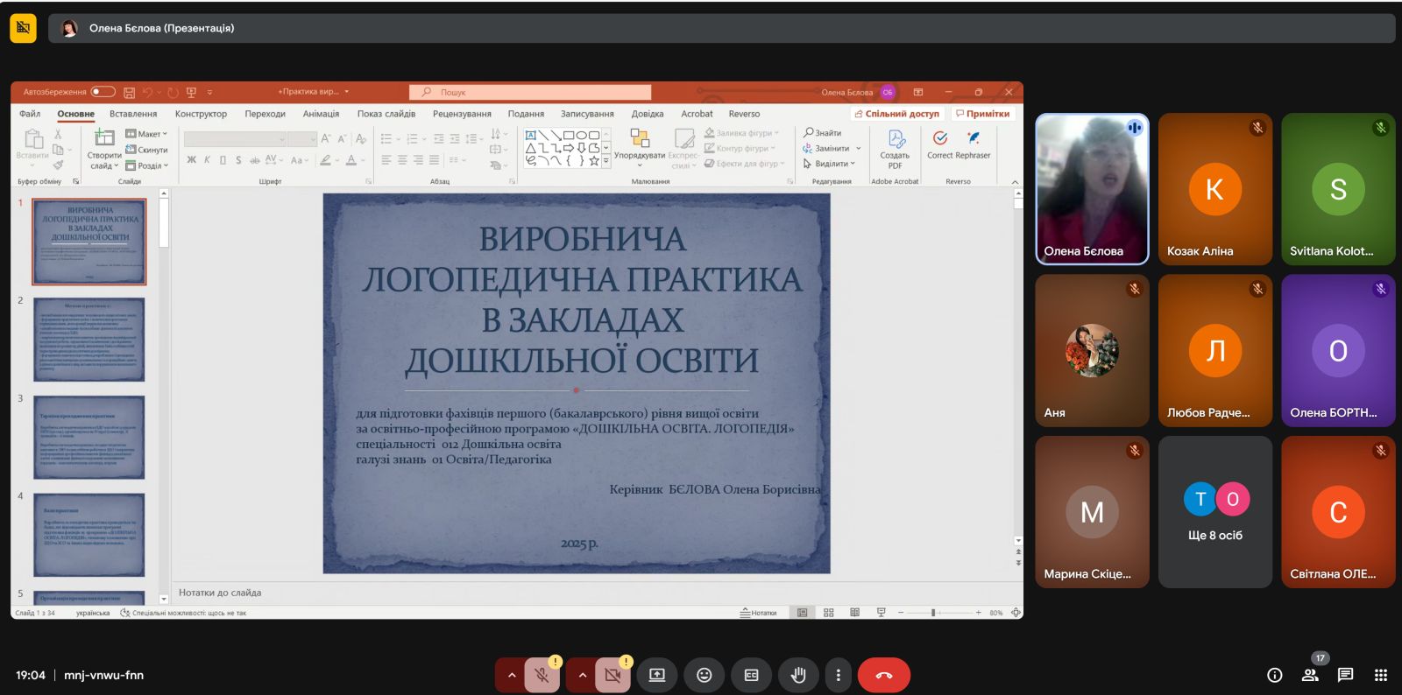Viewport: 1402px width, 695px height.
Task: Turn on closed captions
Action: tap(751, 675)
